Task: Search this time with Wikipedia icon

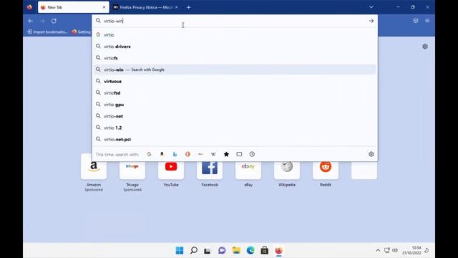Action: pyautogui.click(x=213, y=154)
